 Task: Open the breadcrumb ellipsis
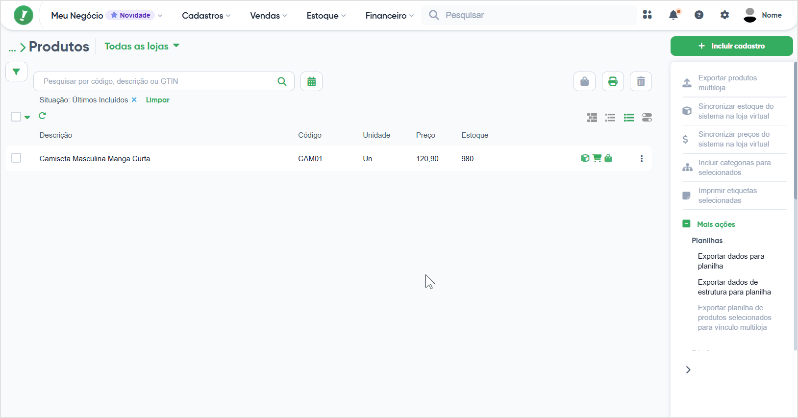(x=12, y=49)
